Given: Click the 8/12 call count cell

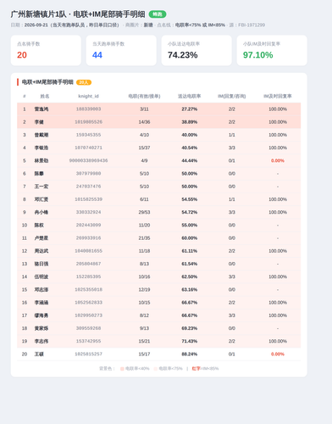Looking at the screenshot, I should 144,315.
